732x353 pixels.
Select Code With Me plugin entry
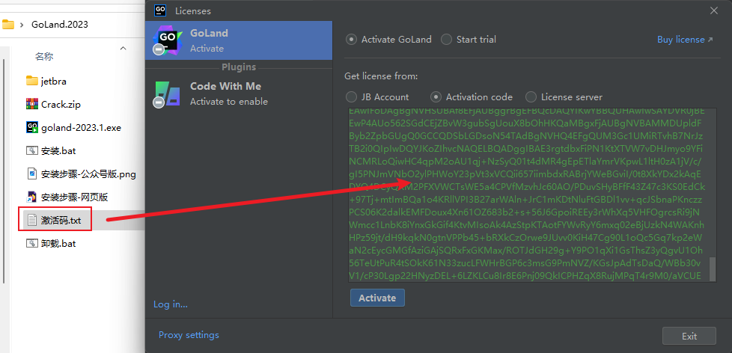click(x=239, y=93)
